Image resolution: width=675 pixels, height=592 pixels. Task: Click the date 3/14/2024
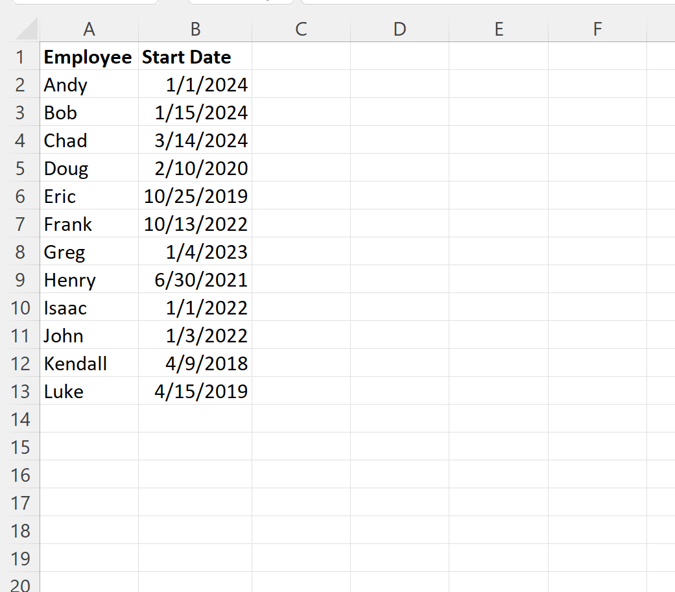click(195, 140)
